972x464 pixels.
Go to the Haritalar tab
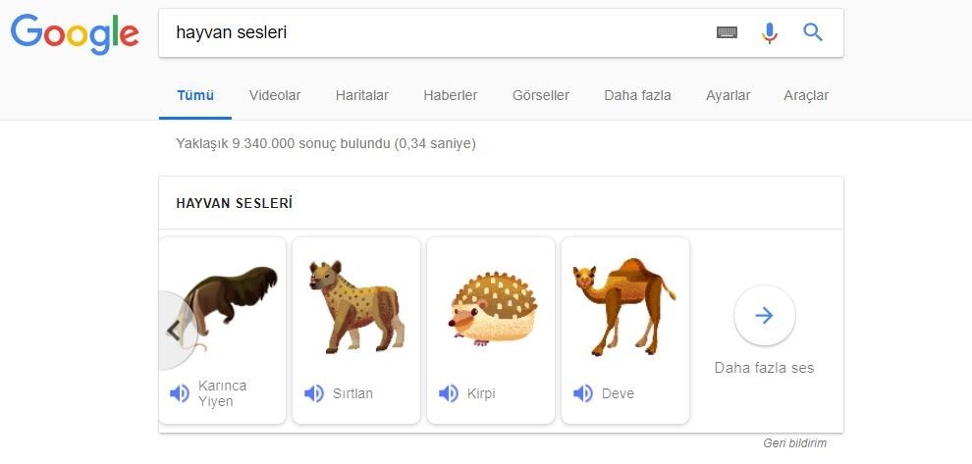coord(362,95)
